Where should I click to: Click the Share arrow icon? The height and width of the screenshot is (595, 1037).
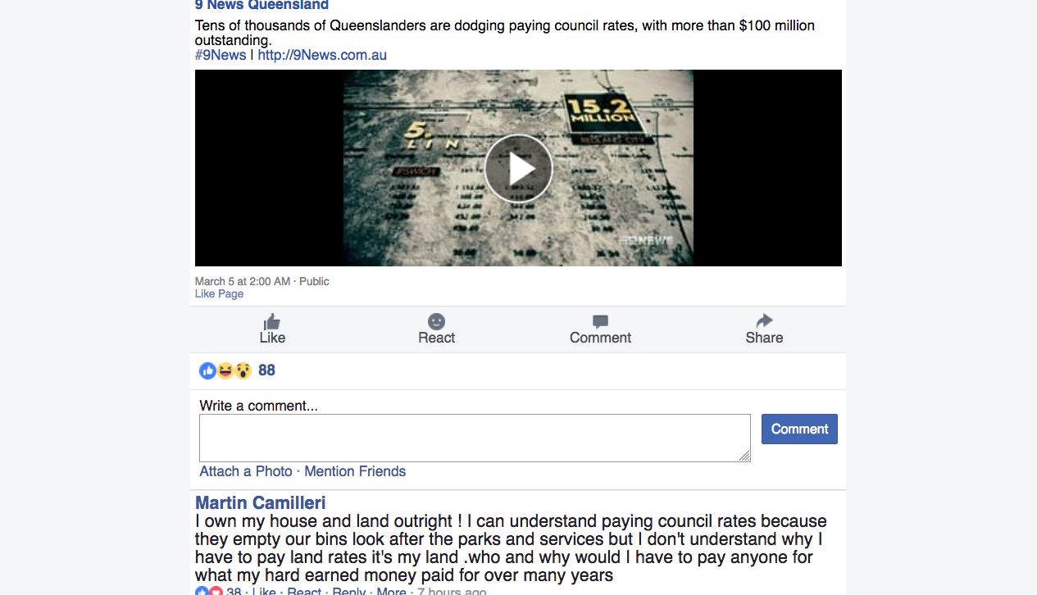coord(764,321)
